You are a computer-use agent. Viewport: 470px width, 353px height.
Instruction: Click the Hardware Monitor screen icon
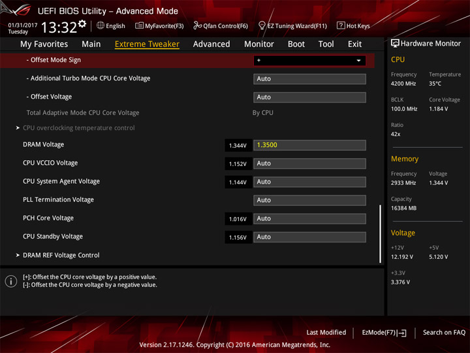(x=395, y=44)
